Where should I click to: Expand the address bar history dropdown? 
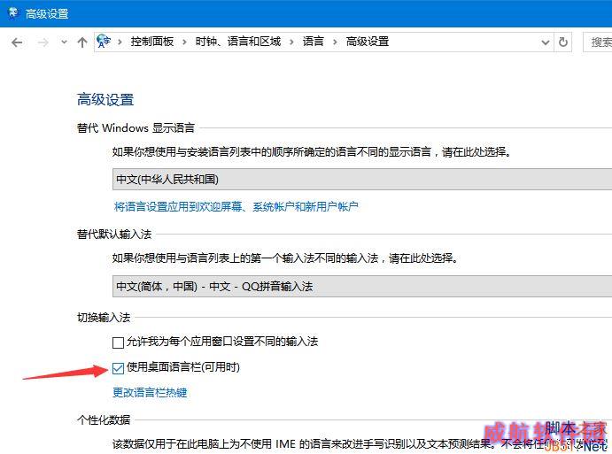click(x=546, y=42)
